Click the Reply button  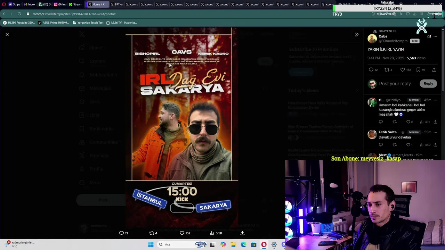[x=428, y=84]
